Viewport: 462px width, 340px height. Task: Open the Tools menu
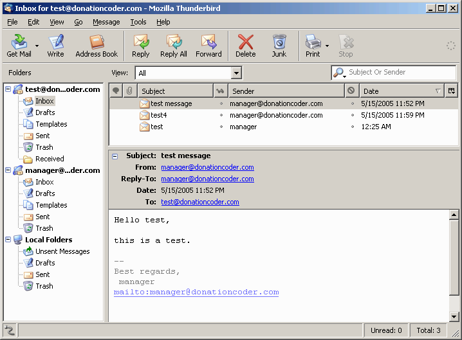[x=138, y=22]
